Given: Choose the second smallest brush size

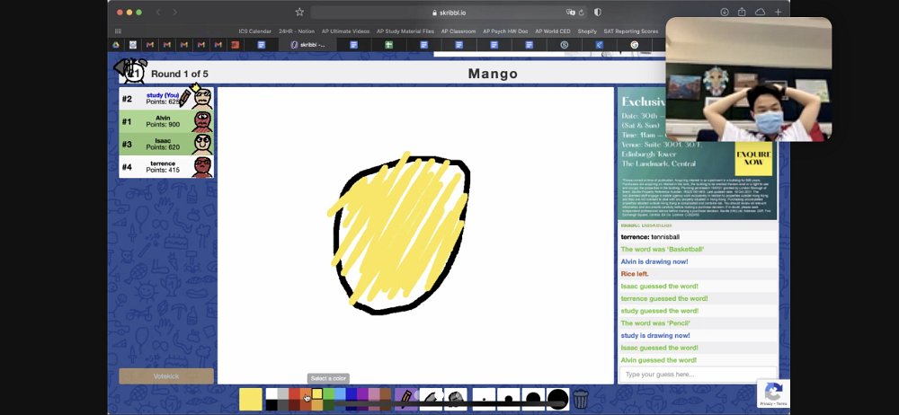Looking at the screenshot, I should 509,399.
